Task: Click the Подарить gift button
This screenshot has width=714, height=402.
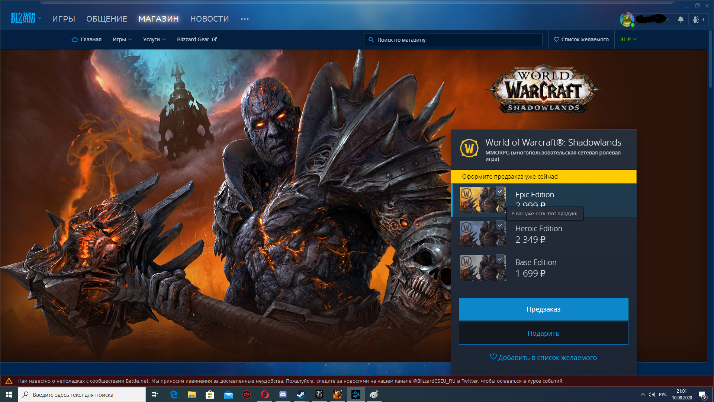Action: (x=543, y=333)
